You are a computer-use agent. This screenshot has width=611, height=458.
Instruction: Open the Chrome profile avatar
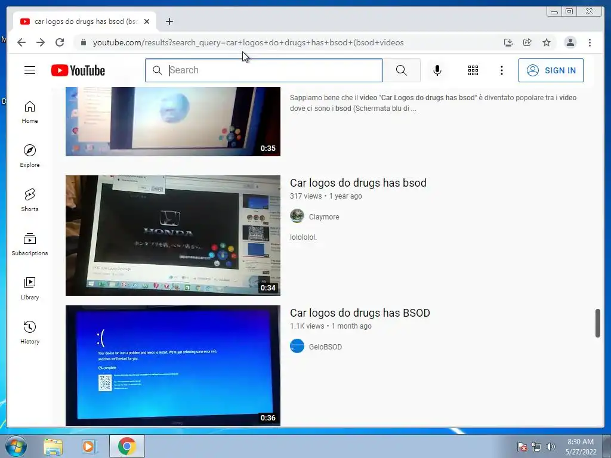point(570,42)
